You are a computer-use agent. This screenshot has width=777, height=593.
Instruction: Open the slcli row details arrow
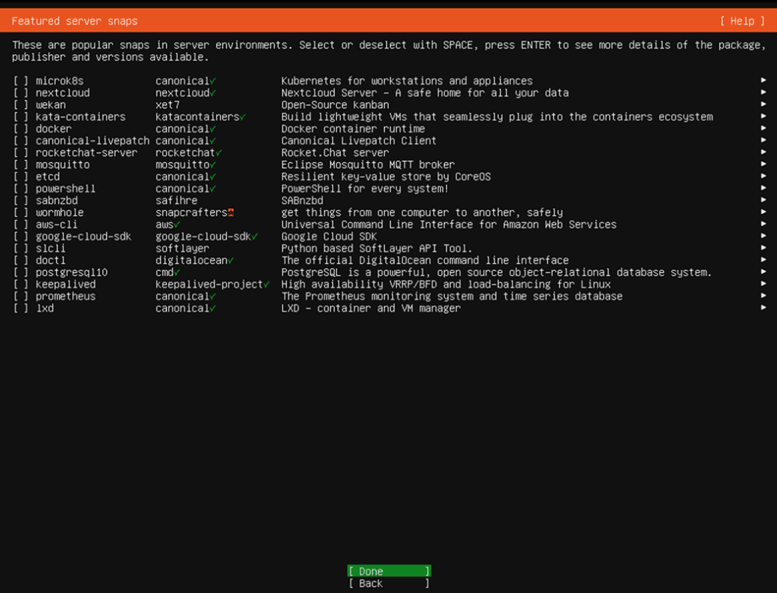pos(763,248)
